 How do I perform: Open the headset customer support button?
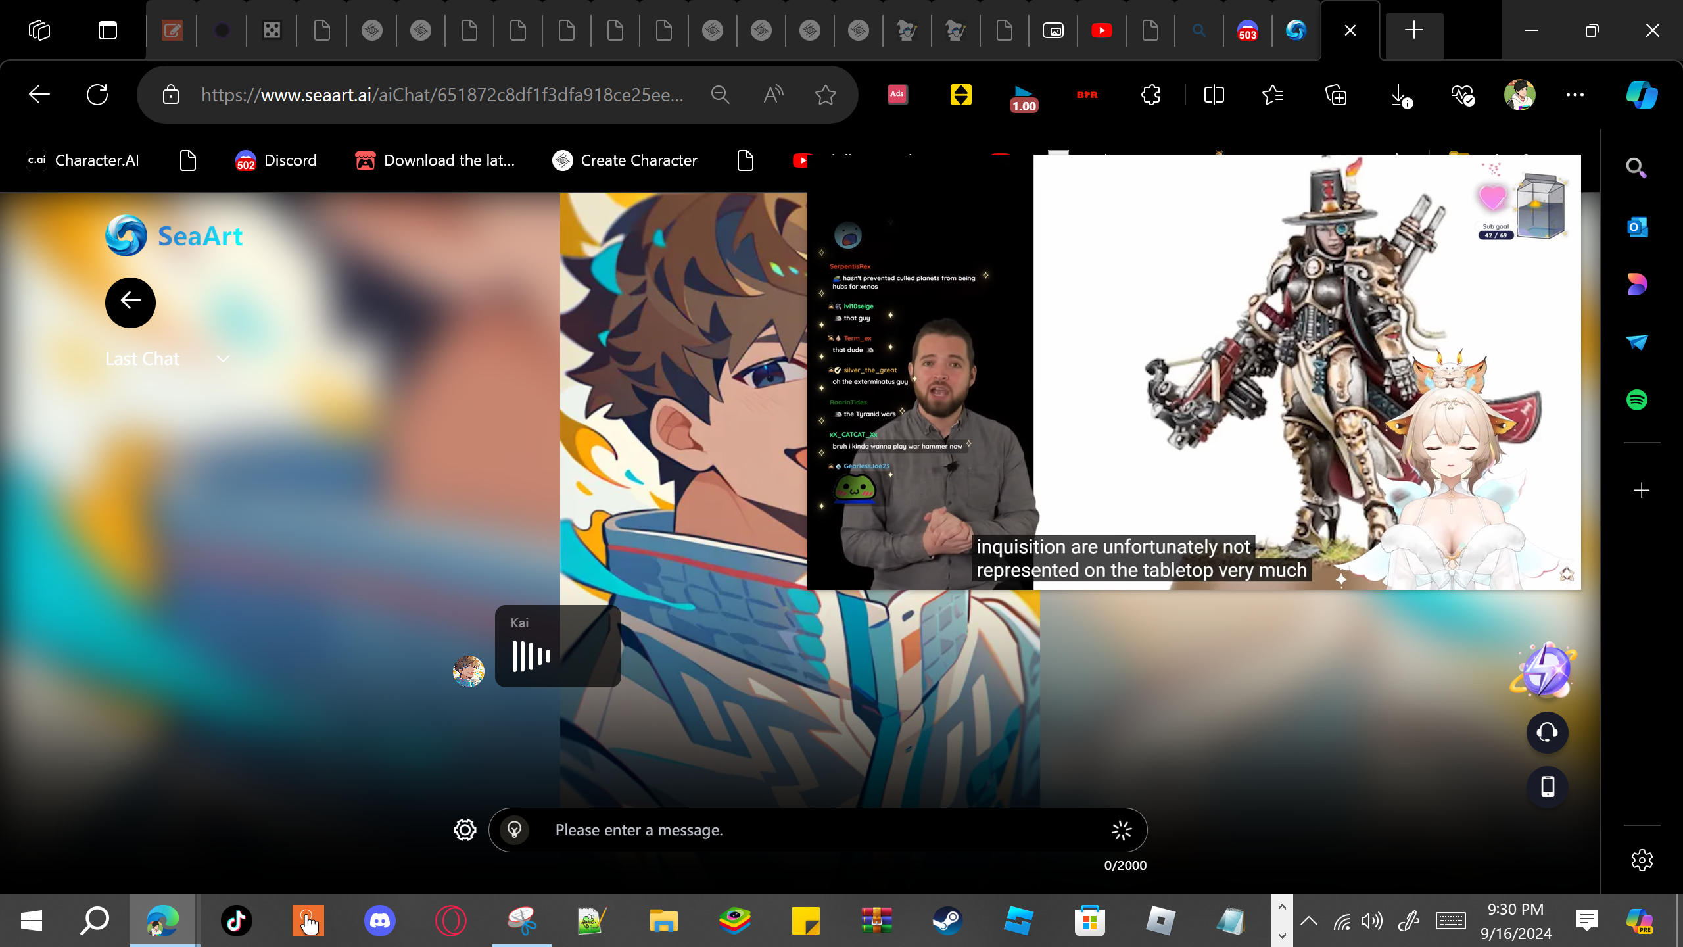(x=1547, y=732)
